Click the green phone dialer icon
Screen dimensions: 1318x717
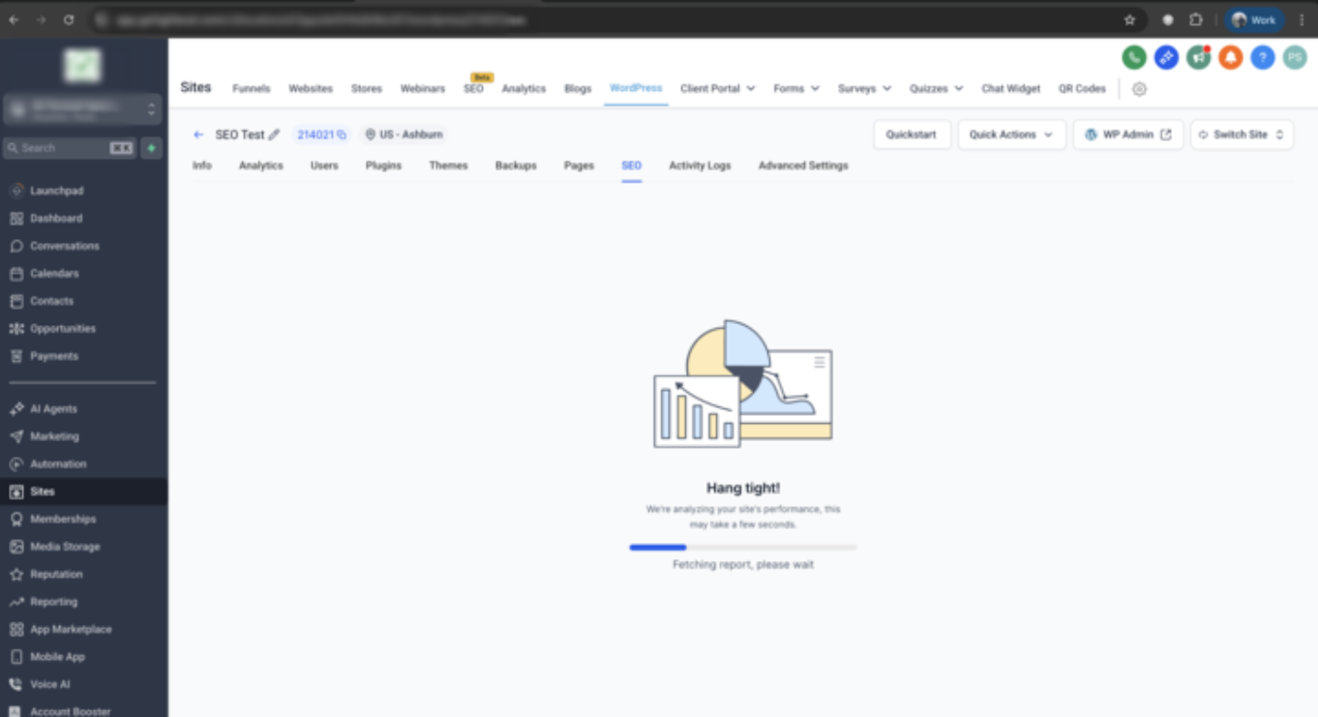tap(1134, 58)
